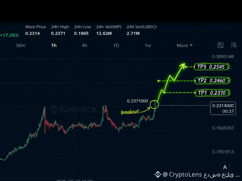The width and height of the screenshot is (242, 181).
Task: Click the +17.05% change percentage
Action: pyautogui.click(x=9, y=35)
